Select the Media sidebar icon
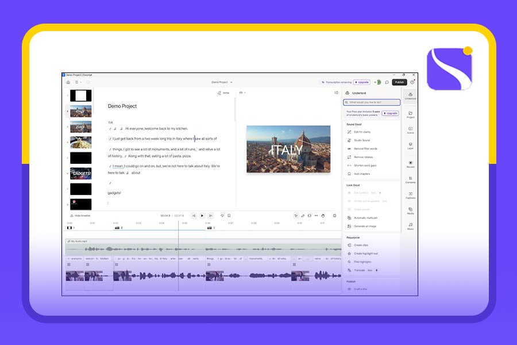The width and height of the screenshot is (517, 345). 410,211
